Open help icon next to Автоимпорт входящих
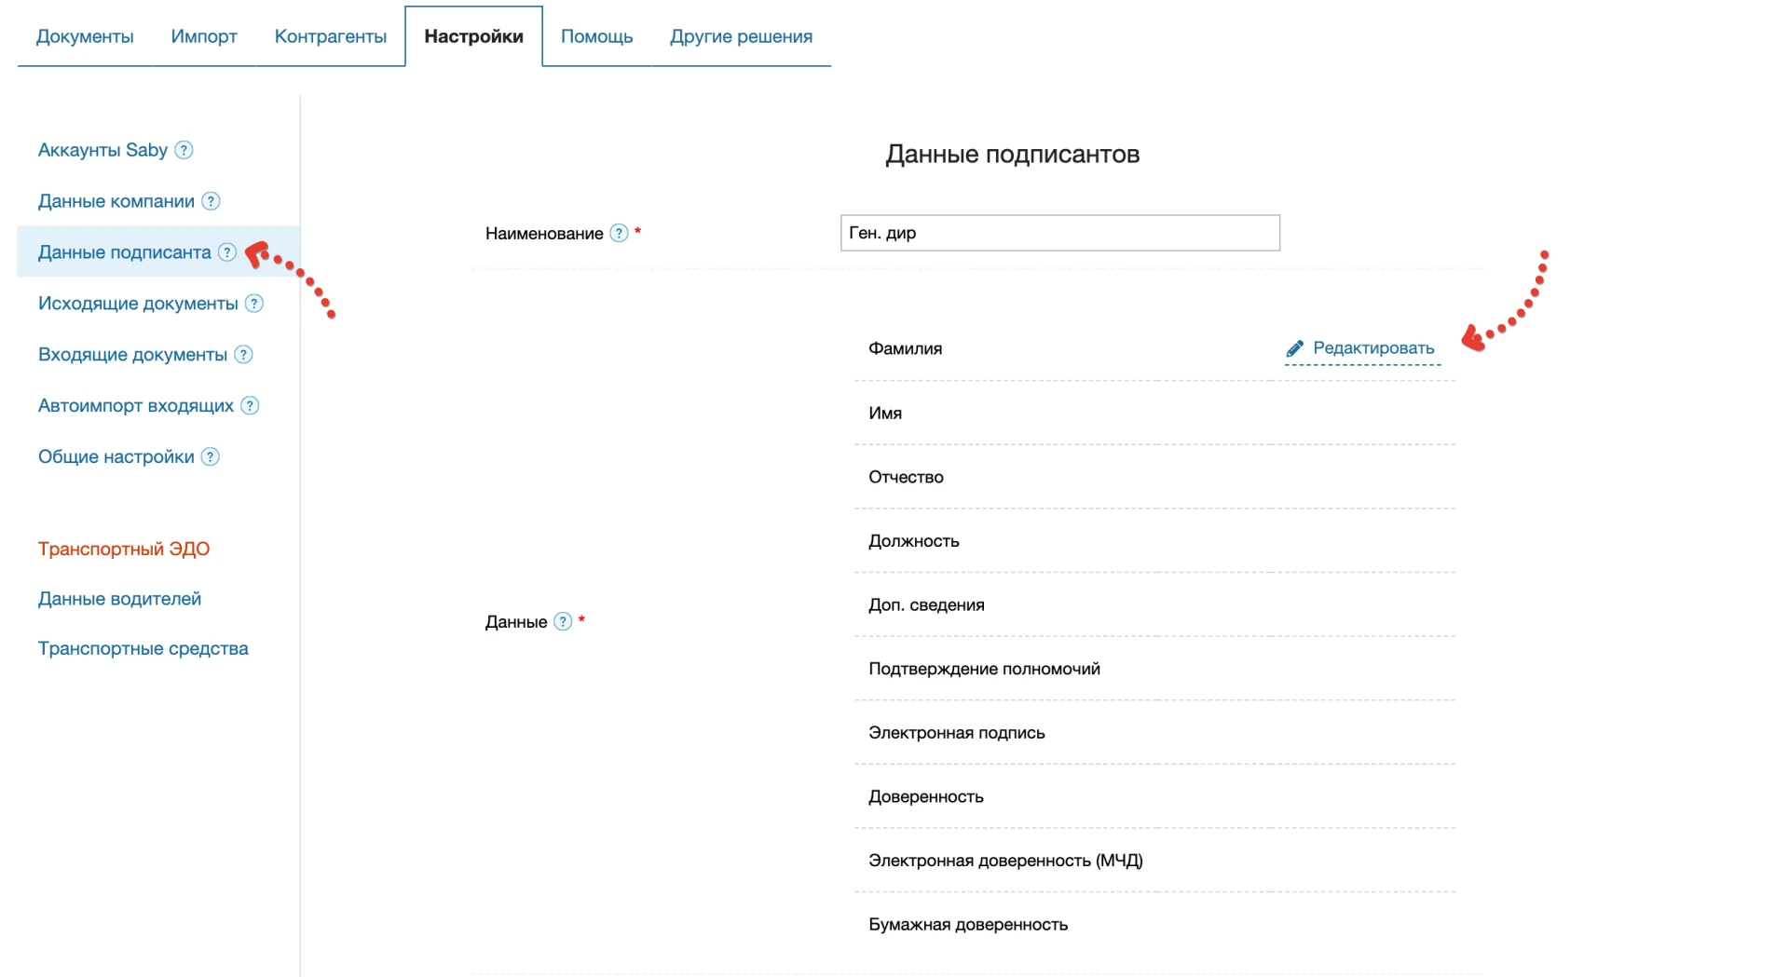Screen dimensions: 1789x977 point(250,406)
